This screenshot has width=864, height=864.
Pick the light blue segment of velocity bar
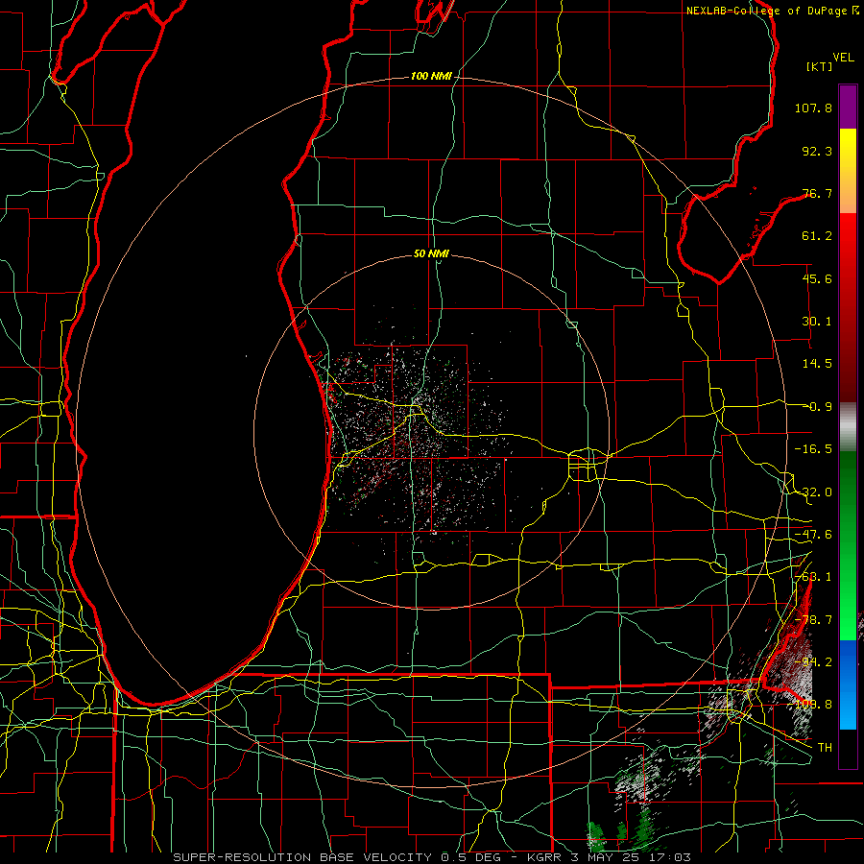pyautogui.click(x=848, y=710)
